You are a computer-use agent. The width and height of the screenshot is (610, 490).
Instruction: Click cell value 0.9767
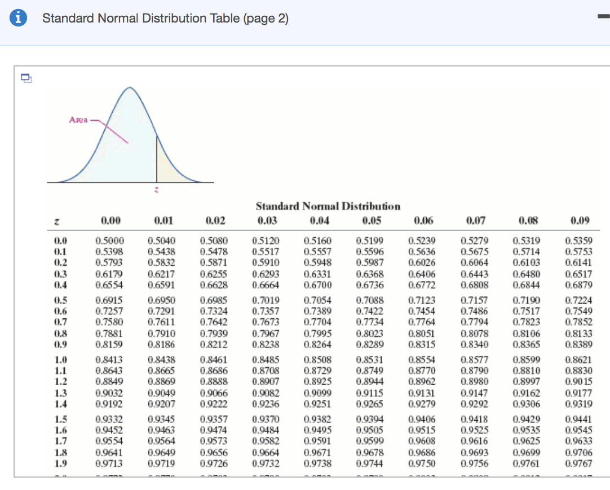tap(579, 464)
